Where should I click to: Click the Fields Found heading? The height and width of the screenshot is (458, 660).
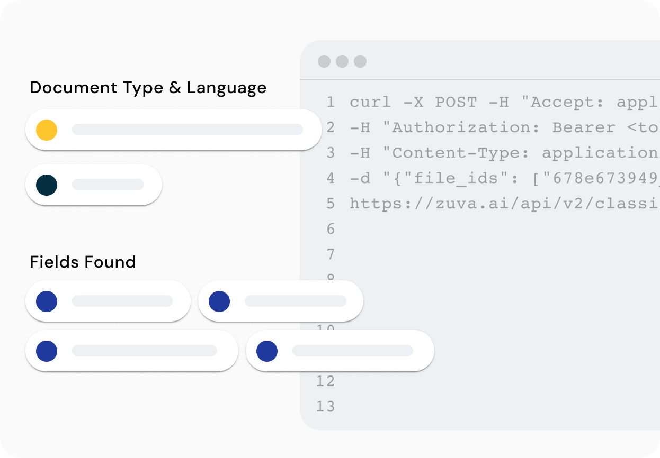coord(83,262)
